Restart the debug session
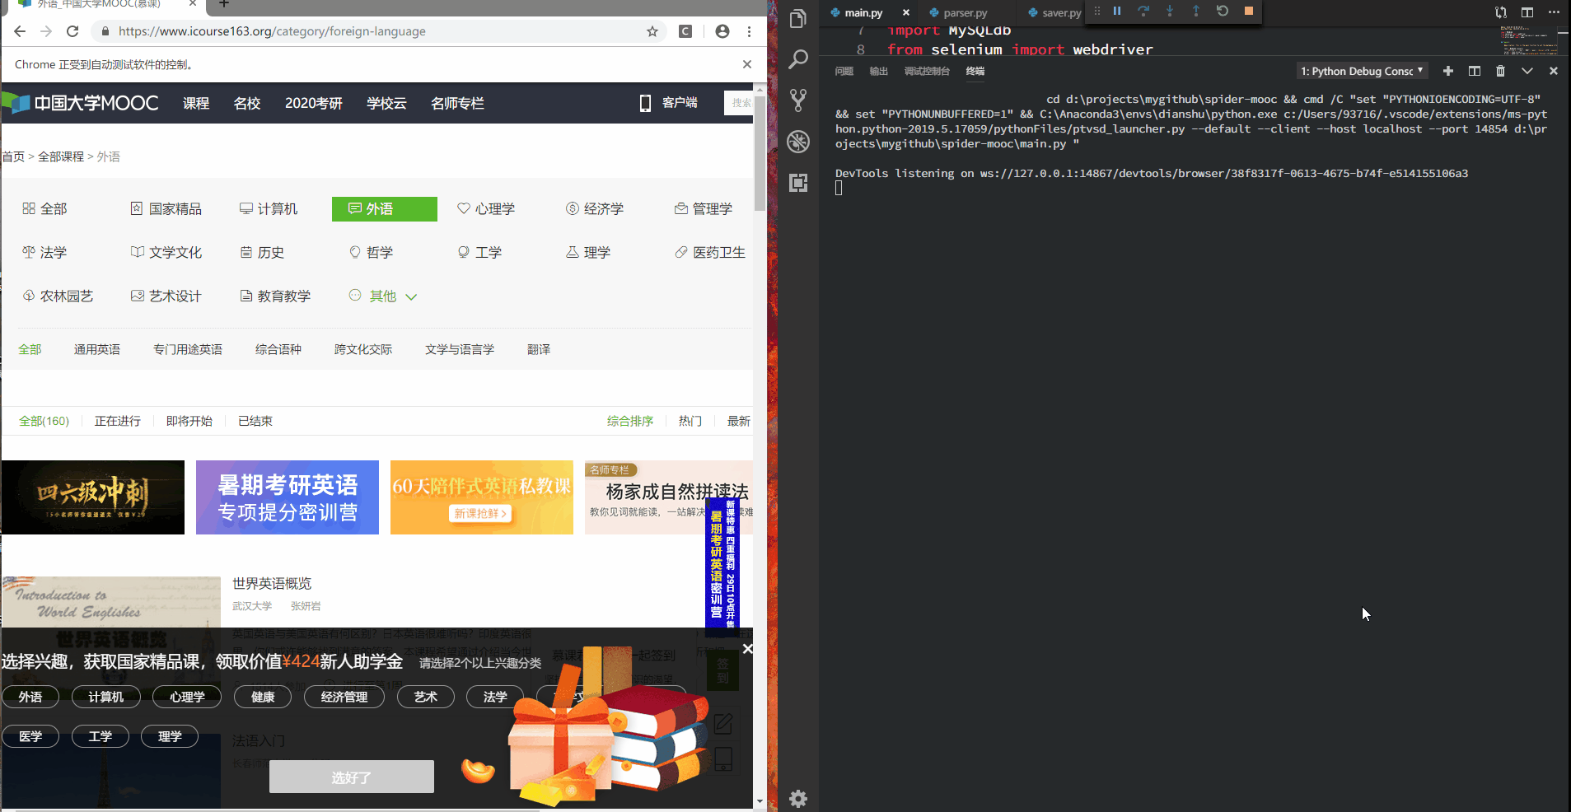Screen dimensions: 1571x812 1223,11
